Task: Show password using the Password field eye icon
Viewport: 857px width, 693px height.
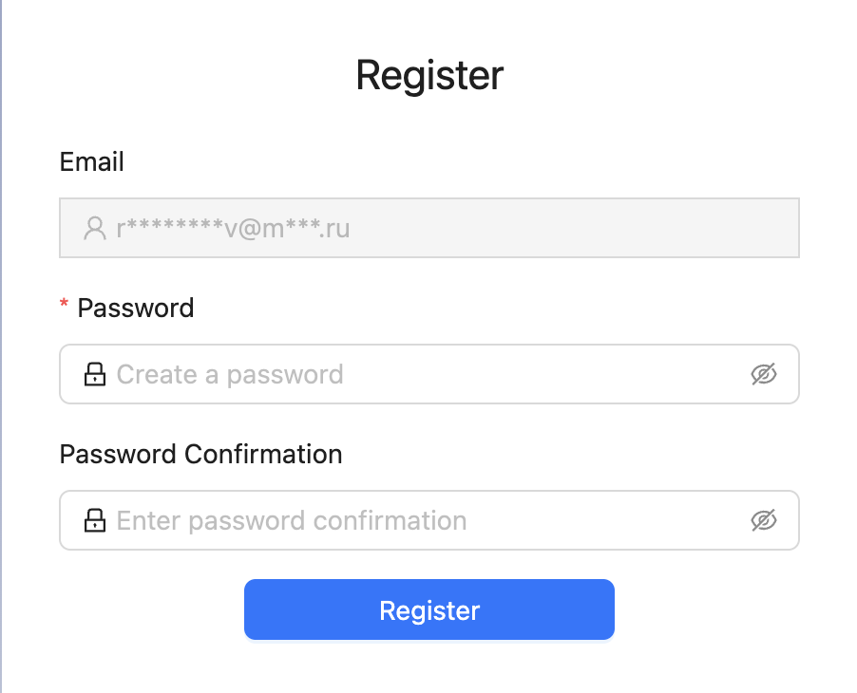Action: click(x=764, y=374)
